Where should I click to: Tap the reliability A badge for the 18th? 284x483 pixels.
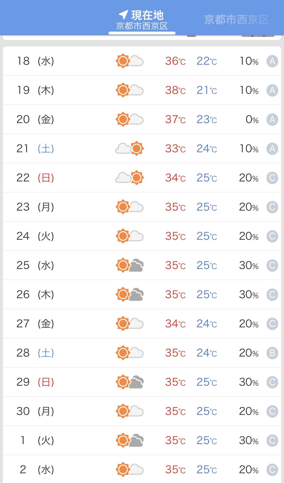pyautogui.click(x=272, y=61)
